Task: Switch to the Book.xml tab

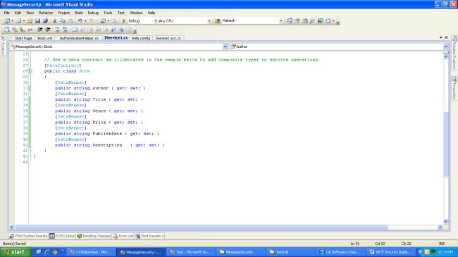Action: (x=44, y=38)
